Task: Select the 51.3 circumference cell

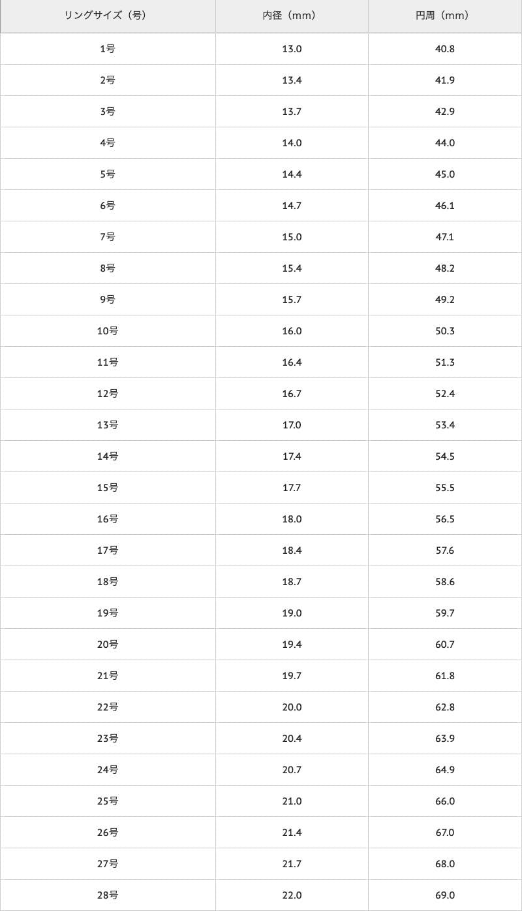Action: 444,362
